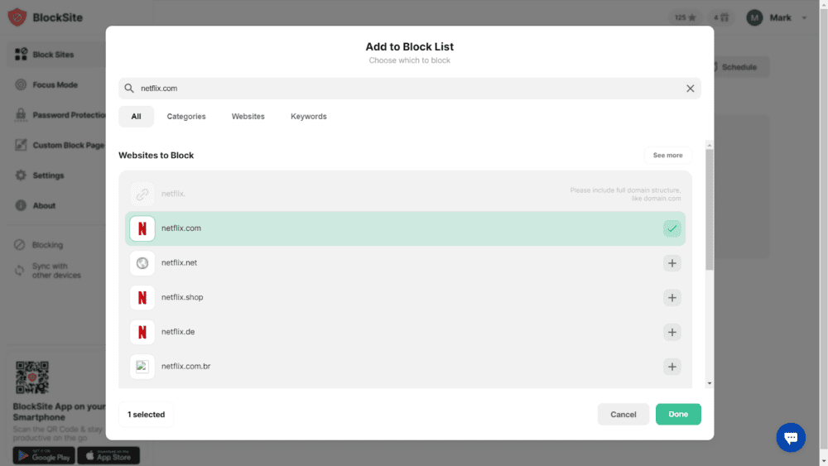
Task: Click the search field containing netflix.com
Action: point(406,89)
